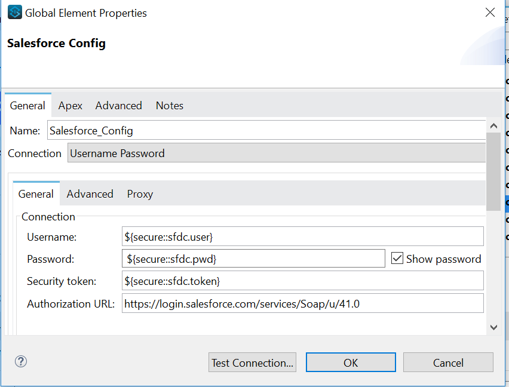Select the inner General connection tab

(x=35, y=193)
